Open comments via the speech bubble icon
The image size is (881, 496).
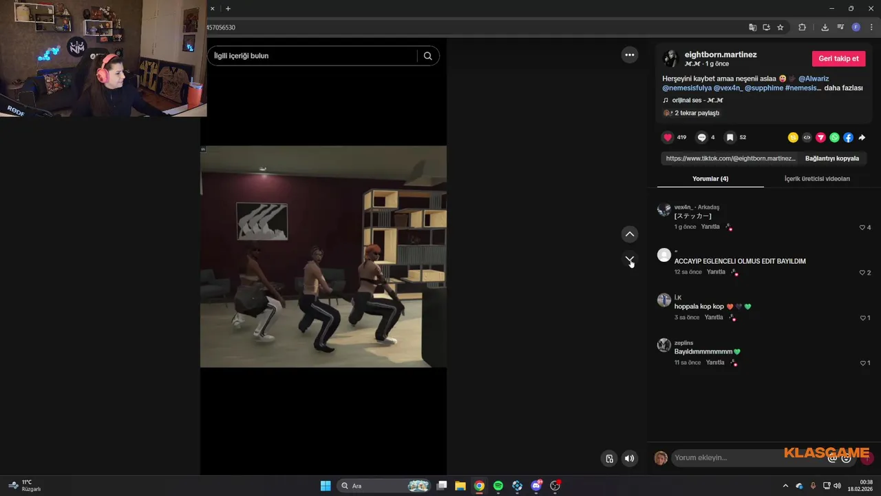click(701, 137)
